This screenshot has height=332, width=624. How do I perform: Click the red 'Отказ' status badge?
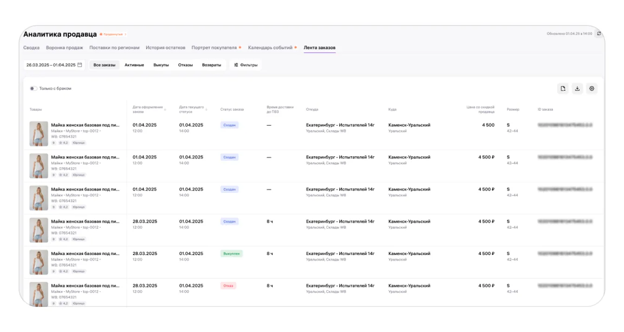click(x=228, y=286)
